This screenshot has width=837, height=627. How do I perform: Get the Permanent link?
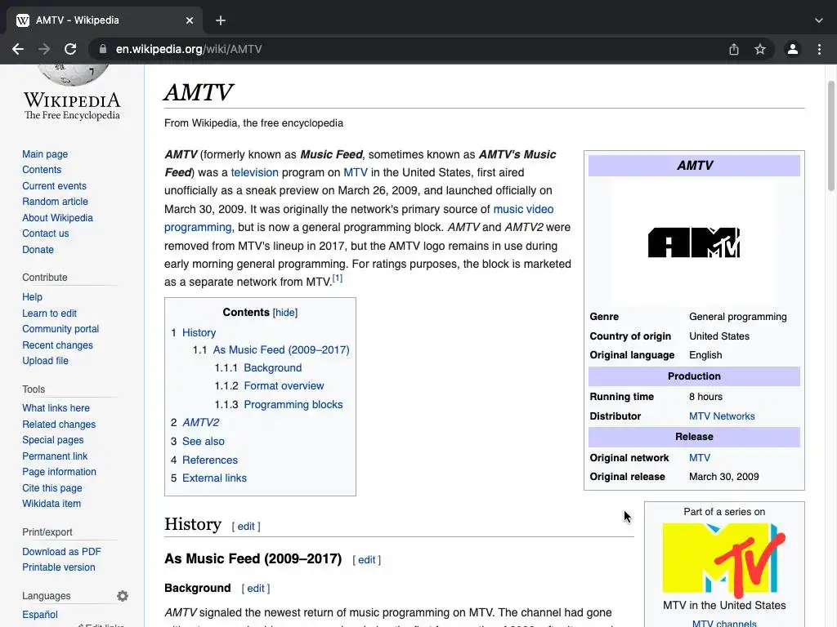55,456
